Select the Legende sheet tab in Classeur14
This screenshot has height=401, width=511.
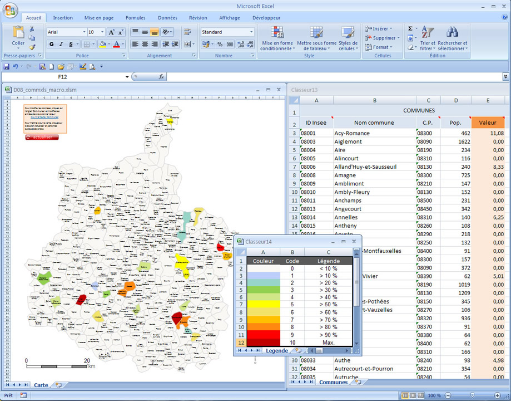click(277, 351)
